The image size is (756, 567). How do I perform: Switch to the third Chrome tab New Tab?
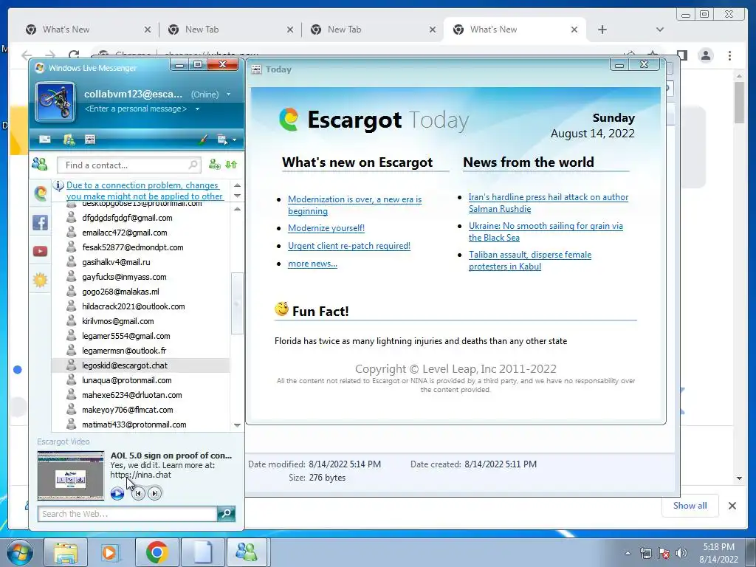373,30
